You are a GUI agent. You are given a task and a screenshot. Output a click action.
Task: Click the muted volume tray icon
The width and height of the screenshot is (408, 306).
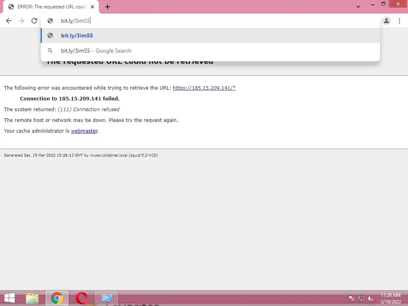coord(370,298)
